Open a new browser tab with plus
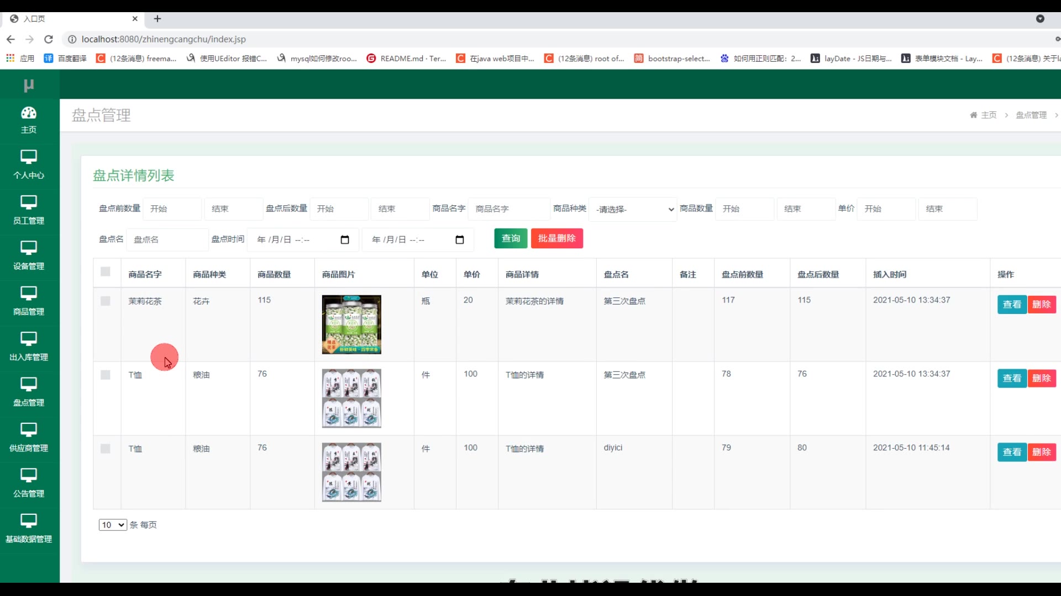1061x596 pixels. click(x=157, y=19)
